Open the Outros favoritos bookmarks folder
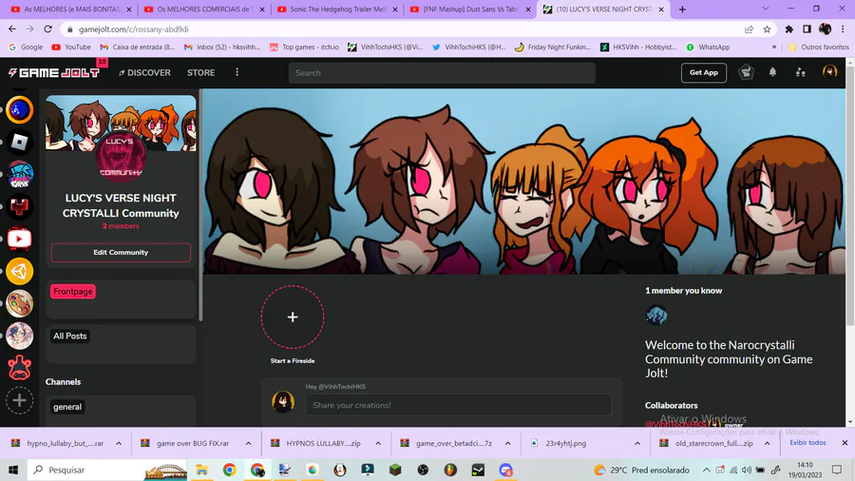This screenshot has height=481, width=855. tap(819, 47)
